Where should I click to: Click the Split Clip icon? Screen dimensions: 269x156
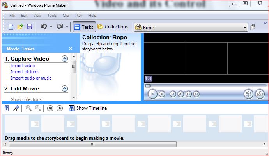click(x=249, y=94)
